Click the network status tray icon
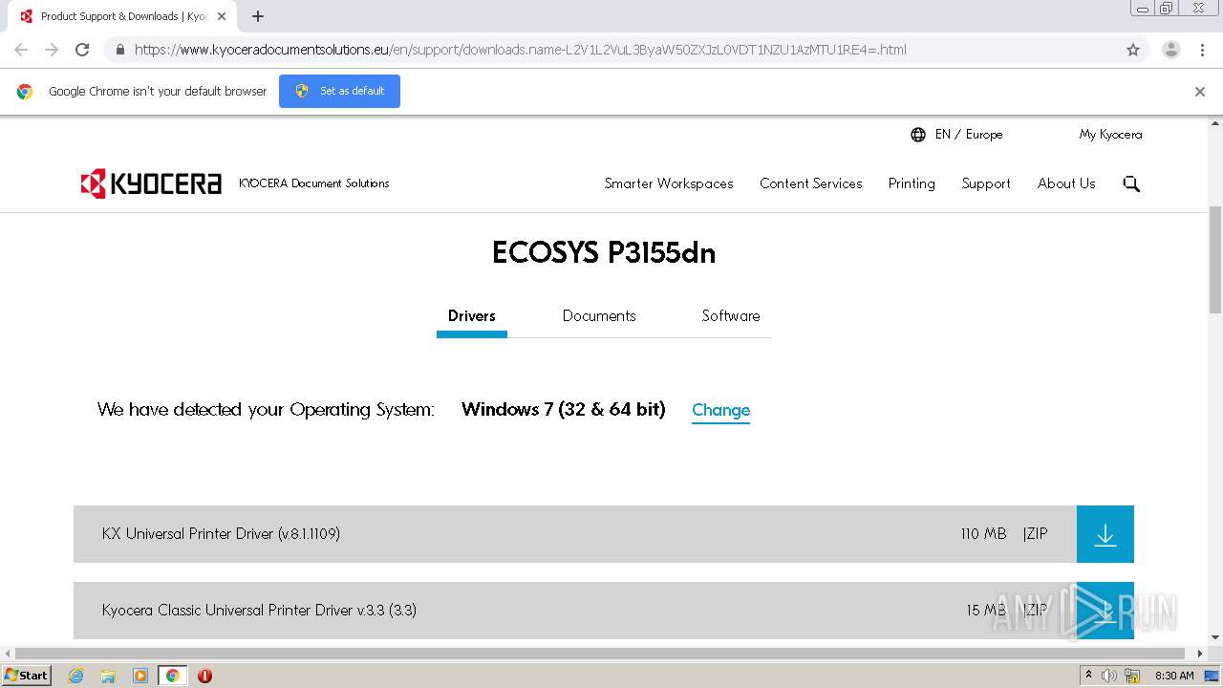The width and height of the screenshot is (1223, 688). click(1132, 676)
